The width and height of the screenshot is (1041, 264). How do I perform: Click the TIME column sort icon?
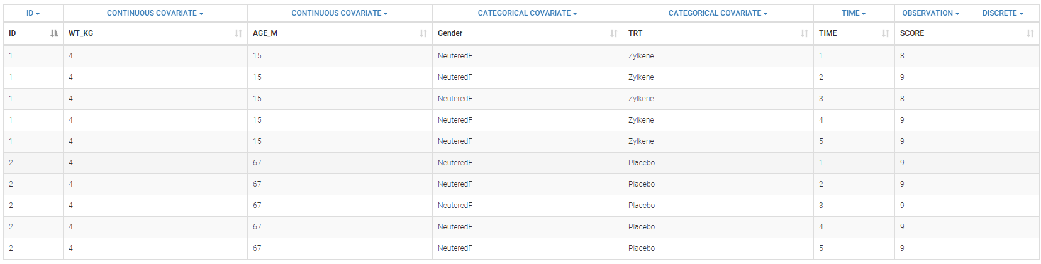(886, 33)
